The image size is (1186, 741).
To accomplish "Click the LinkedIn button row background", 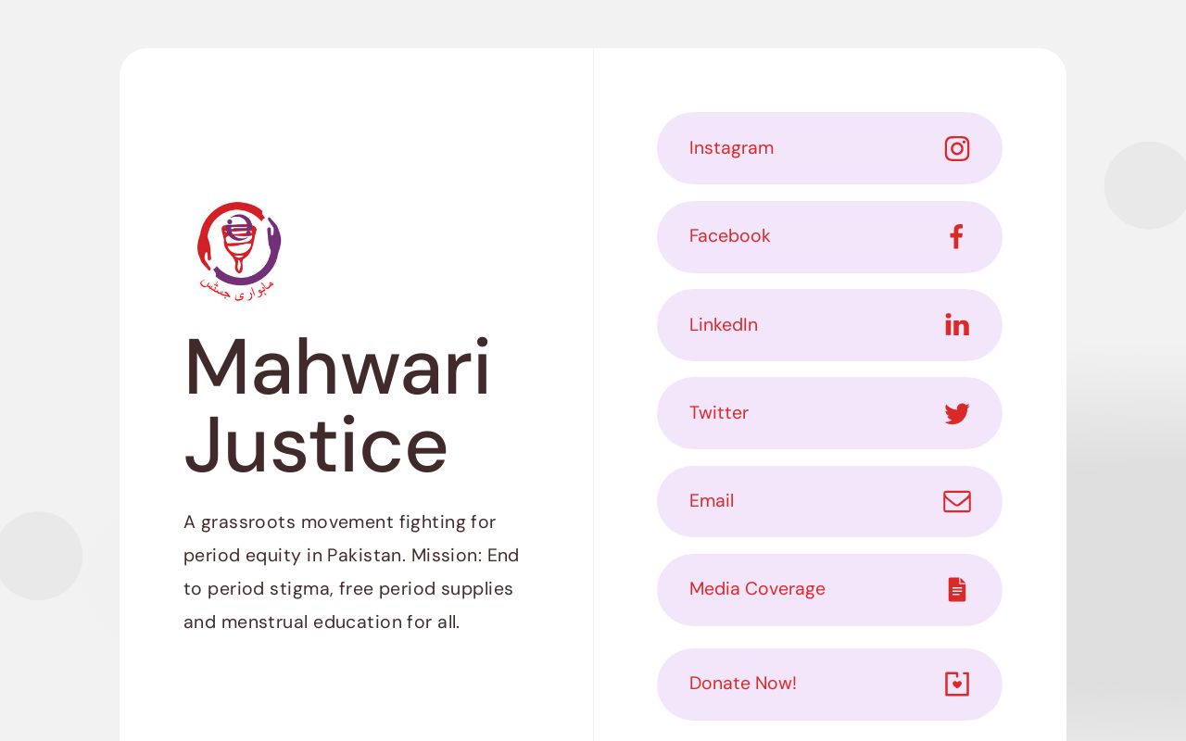I will coord(829,325).
